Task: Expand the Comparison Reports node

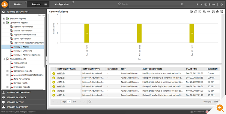Action: [x=8, y=71]
